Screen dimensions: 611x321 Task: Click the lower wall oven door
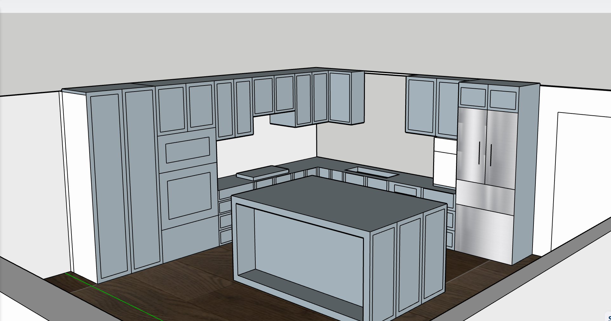click(189, 196)
